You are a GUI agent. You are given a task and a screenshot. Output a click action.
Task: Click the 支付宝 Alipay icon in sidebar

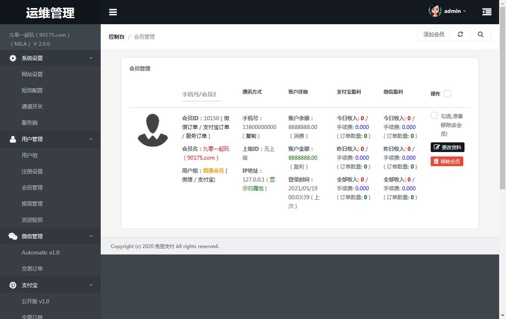tap(12, 285)
